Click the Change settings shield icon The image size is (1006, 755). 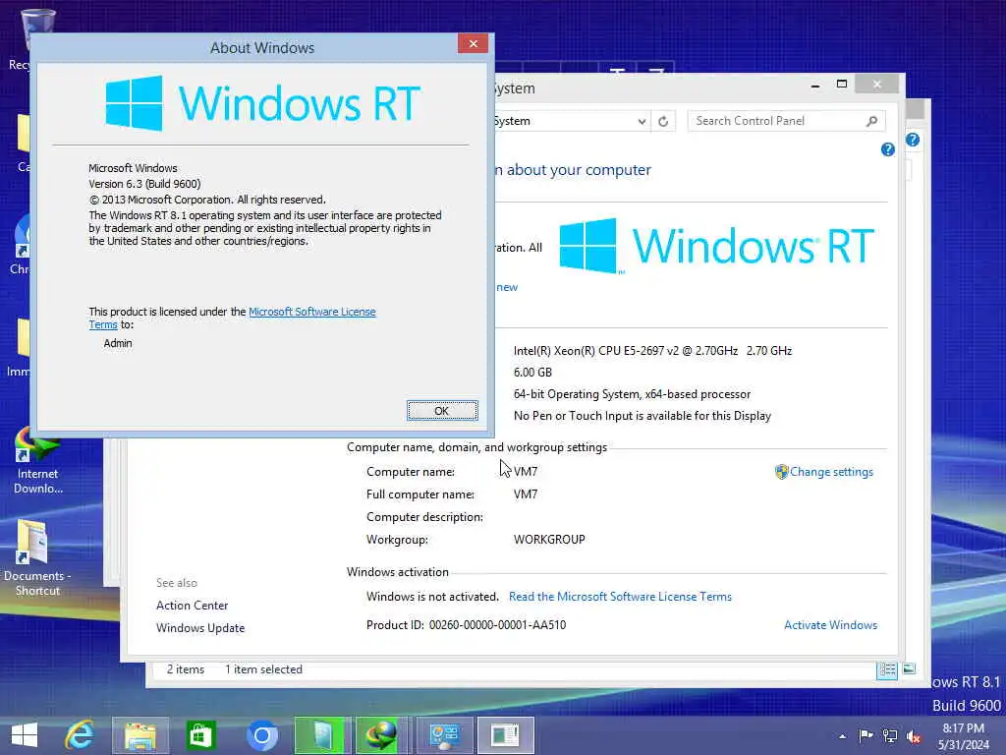(x=781, y=472)
